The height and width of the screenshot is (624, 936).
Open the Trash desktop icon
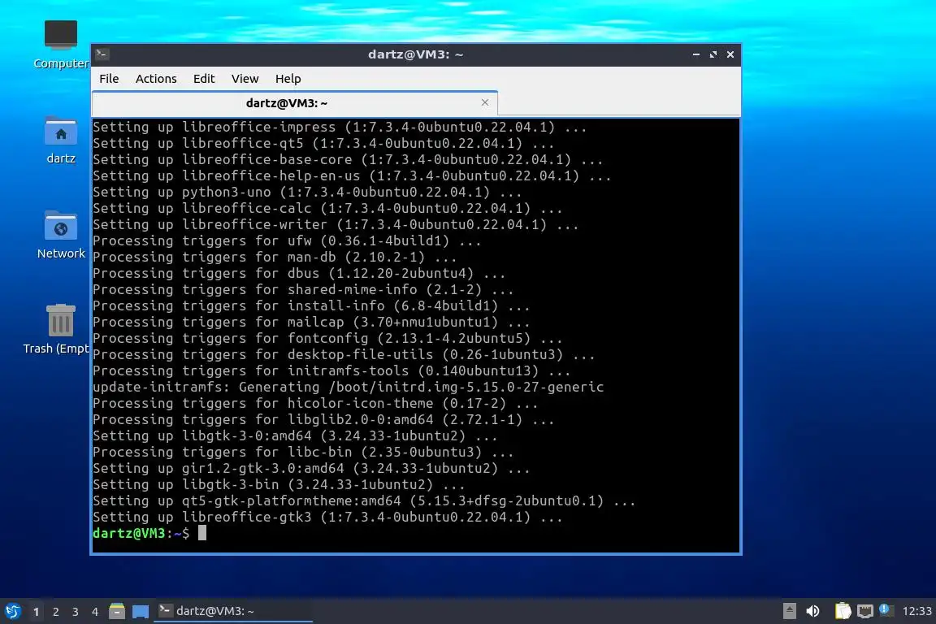59,329
